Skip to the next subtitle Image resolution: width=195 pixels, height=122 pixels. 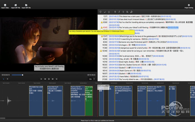[x=57, y=79]
